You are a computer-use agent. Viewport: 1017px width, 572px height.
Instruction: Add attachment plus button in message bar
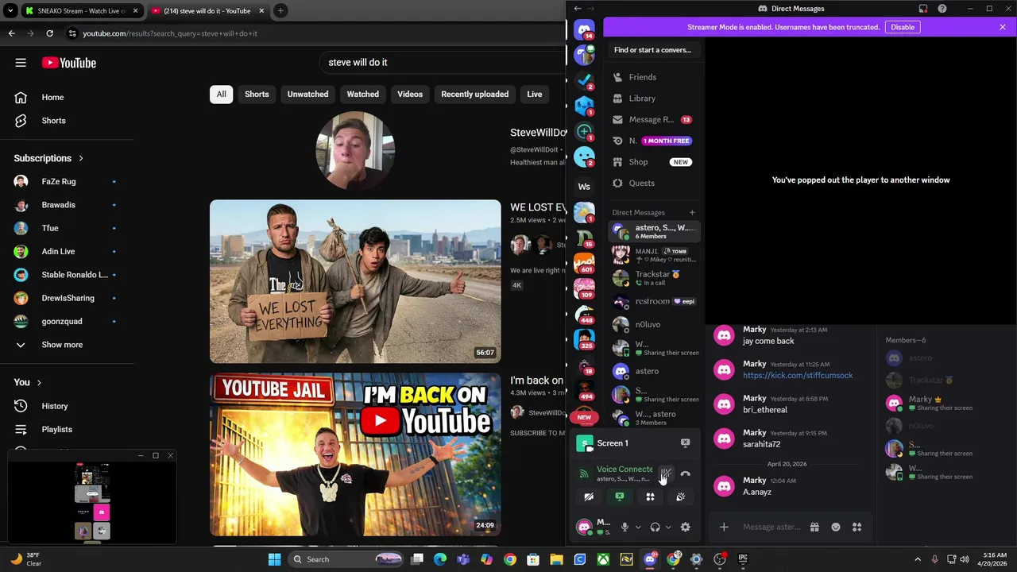[x=724, y=527]
